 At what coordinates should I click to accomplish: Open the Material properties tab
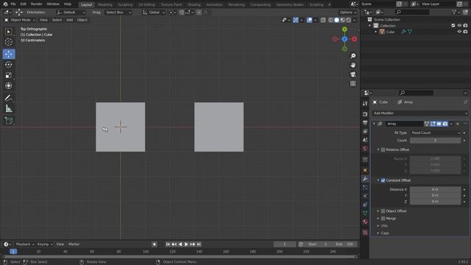tap(365, 222)
